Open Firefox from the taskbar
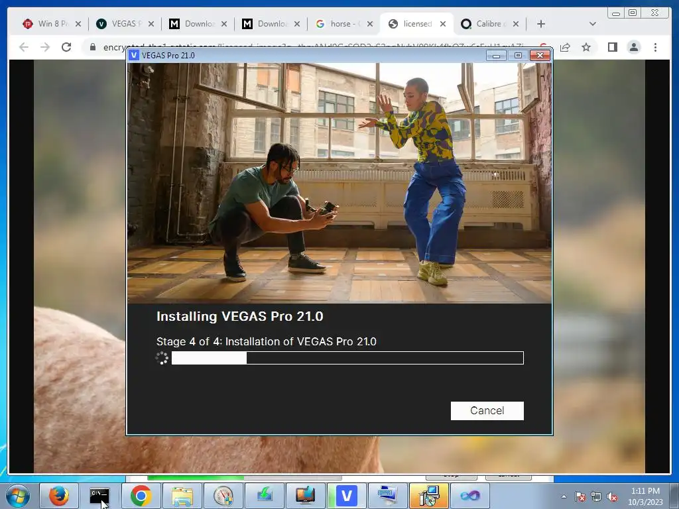Image resolution: width=679 pixels, height=509 pixels. click(59, 496)
